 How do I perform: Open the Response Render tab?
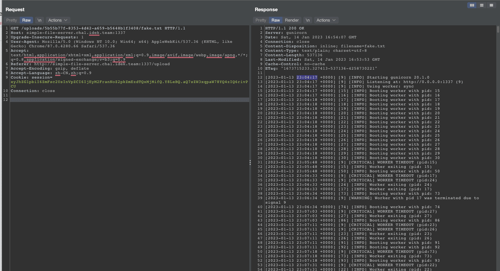click(x=292, y=20)
